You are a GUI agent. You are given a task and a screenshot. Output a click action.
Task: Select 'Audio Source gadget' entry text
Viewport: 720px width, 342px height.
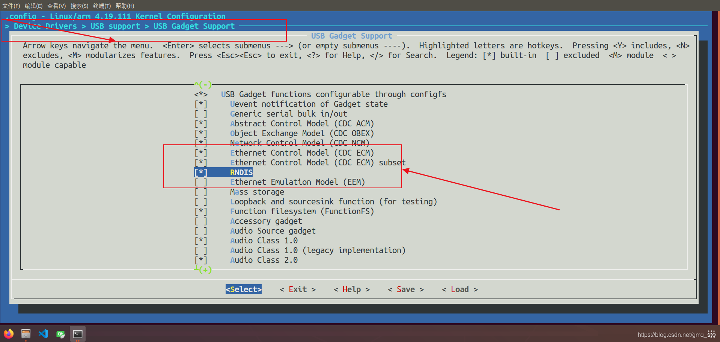273,231
